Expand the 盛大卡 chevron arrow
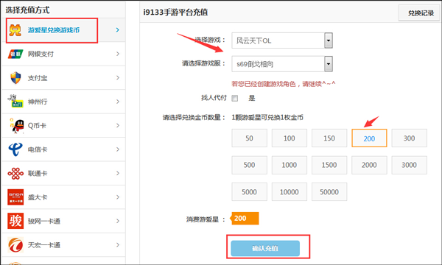Screen dimensions: 442x265 [118, 197]
